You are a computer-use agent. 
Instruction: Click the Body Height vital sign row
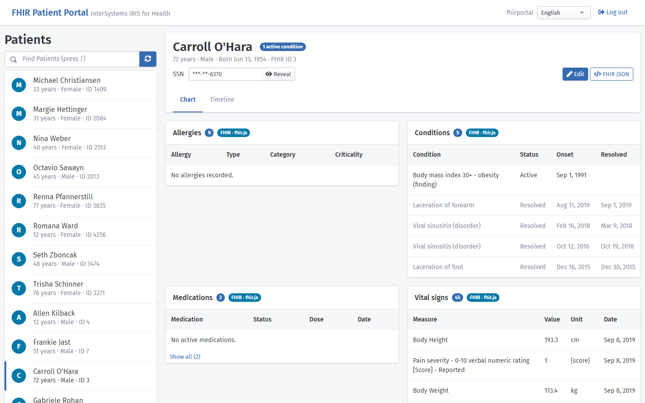[524, 340]
